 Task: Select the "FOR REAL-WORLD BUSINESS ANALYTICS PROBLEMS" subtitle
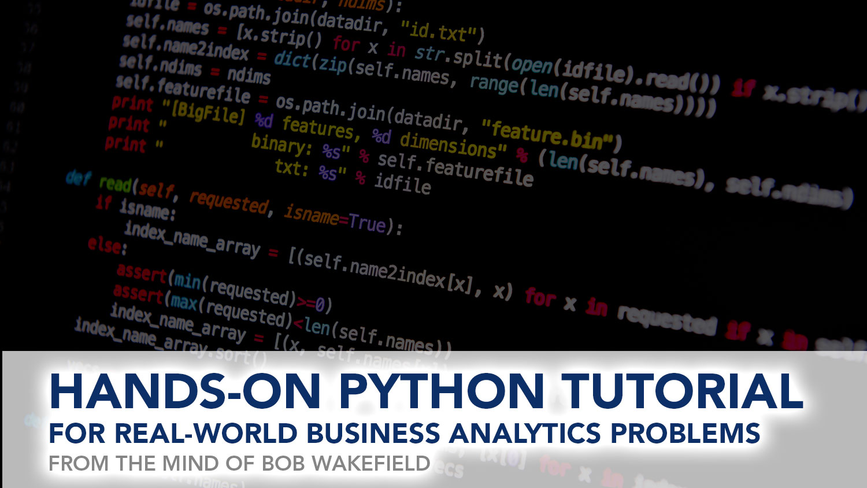tap(405, 433)
